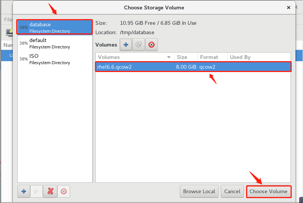Start the storage pool play icon
This screenshot has height=203, width=303.
click(36, 191)
